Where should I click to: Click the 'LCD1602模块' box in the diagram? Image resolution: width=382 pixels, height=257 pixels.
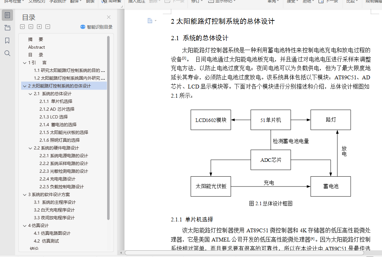211,120
